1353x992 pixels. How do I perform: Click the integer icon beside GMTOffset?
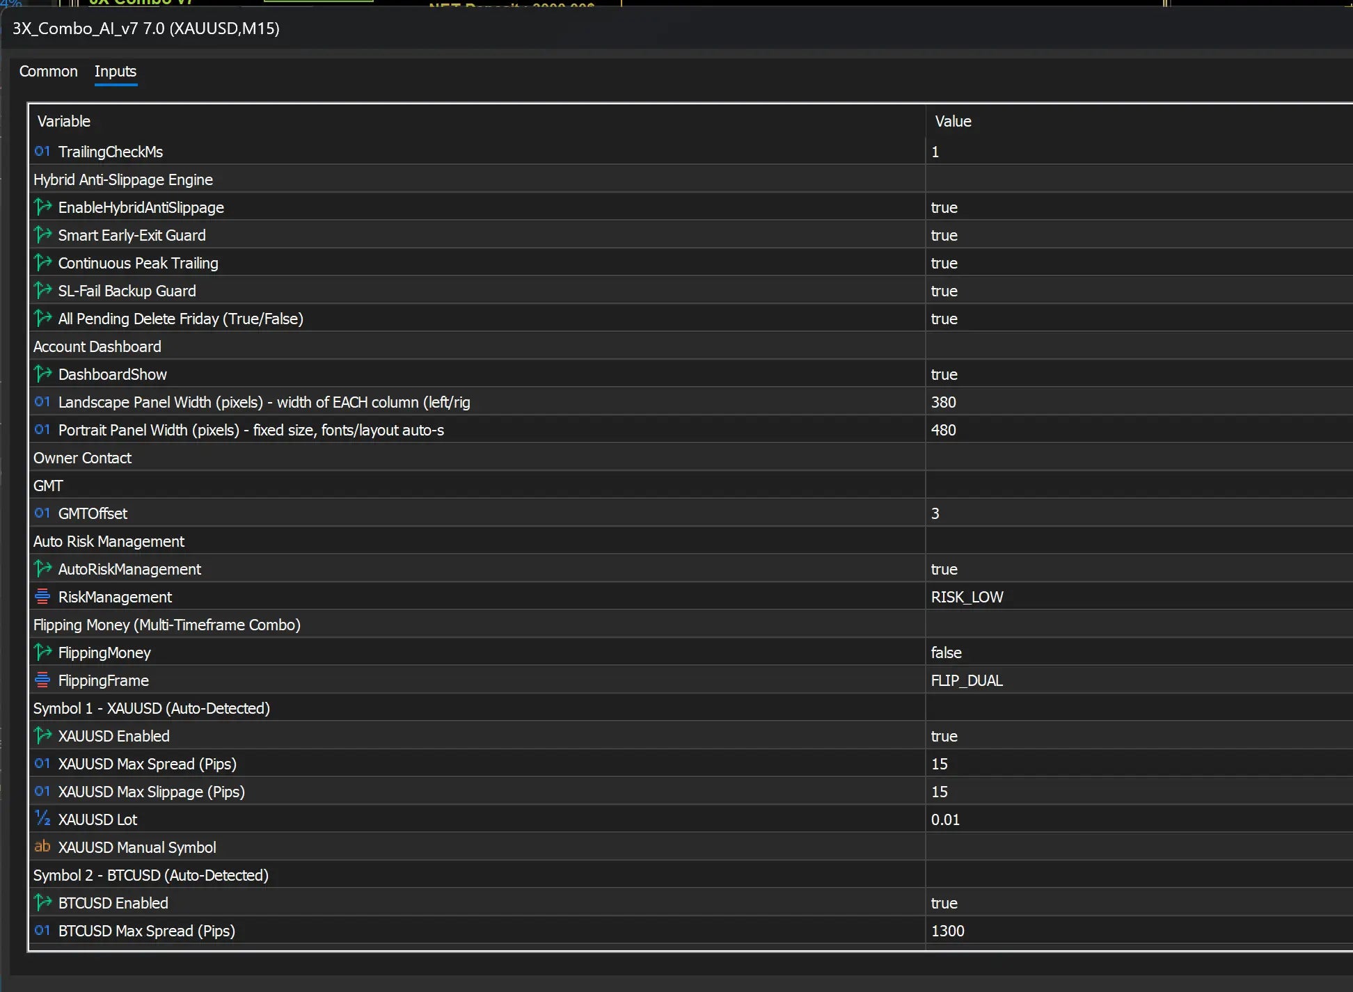(x=42, y=513)
